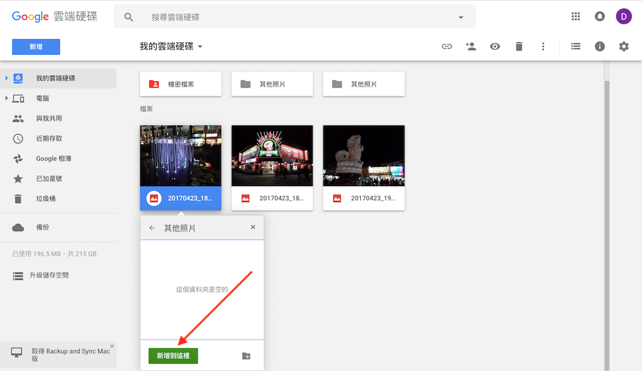Click the trash remove icon in toolbar
The height and width of the screenshot is (371, 642).
click(x=519, y=46)
